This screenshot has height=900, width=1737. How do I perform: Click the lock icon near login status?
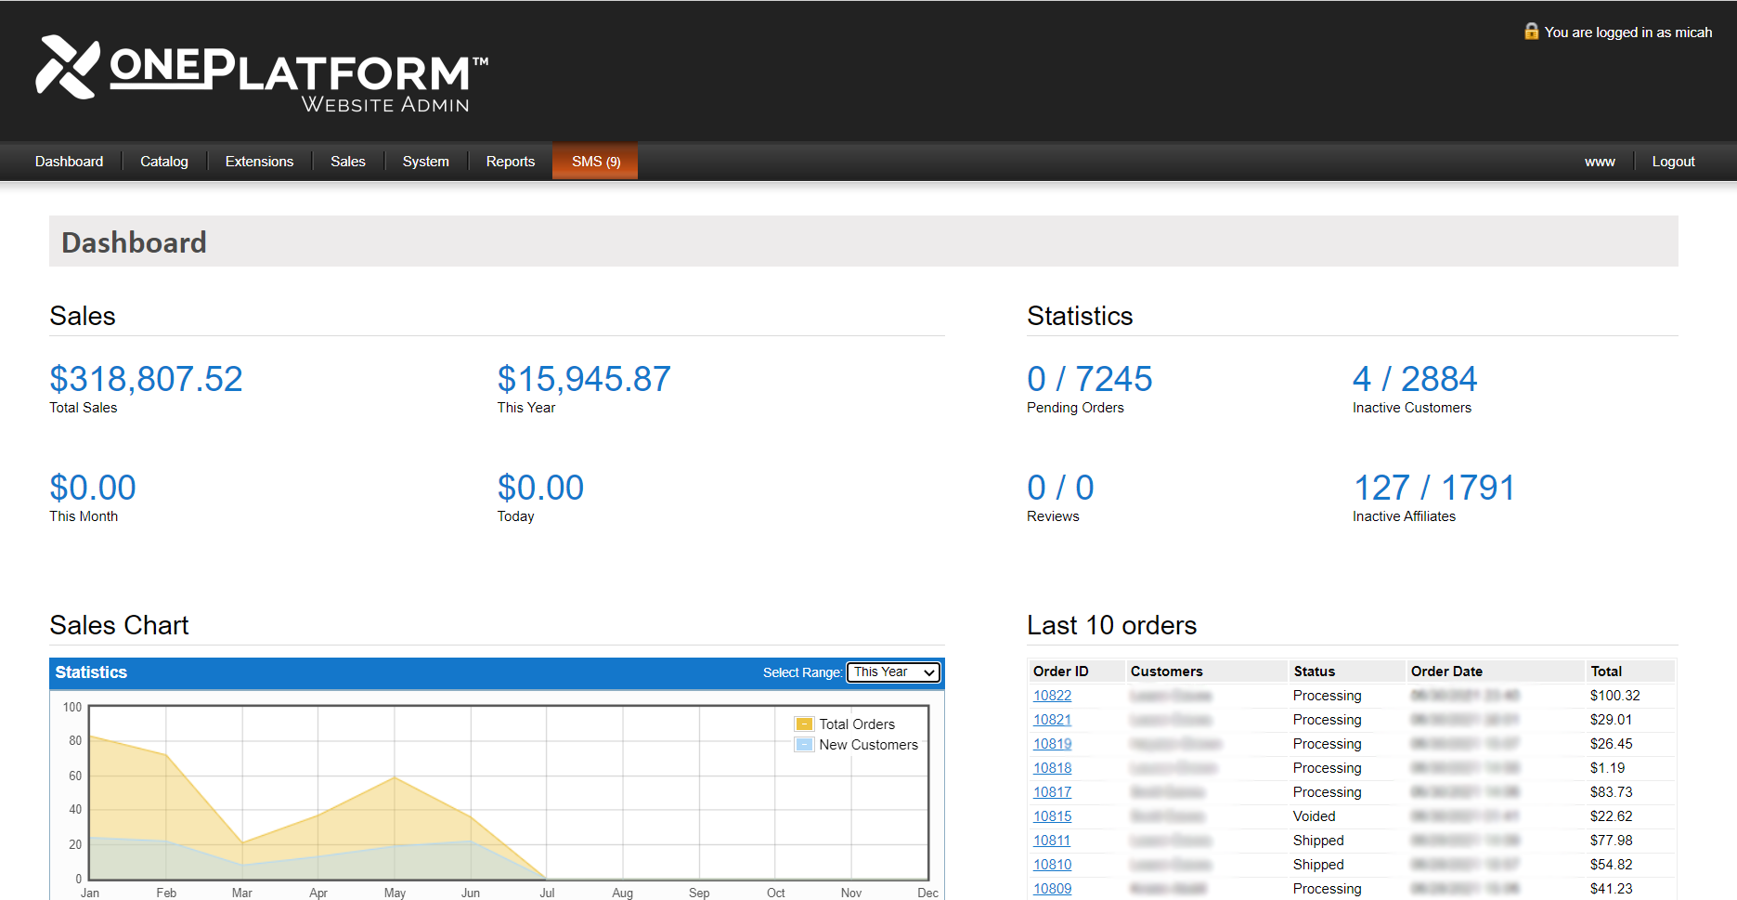(x=1531, y=32)
